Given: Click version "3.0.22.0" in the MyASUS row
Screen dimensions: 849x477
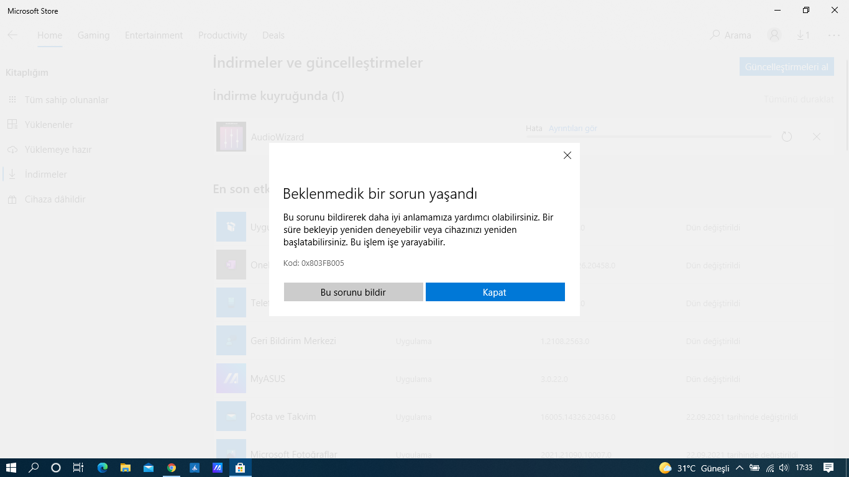Looking at the screenshot, I should pyautogui.click(x=554, y=379).
